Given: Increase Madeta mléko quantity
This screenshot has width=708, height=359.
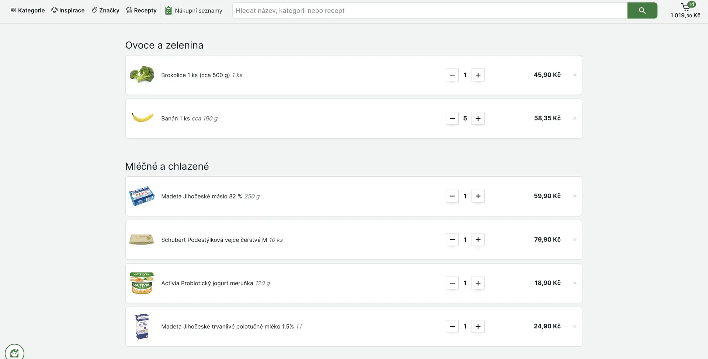Looking at the screenshot, I should coord(478,327).
